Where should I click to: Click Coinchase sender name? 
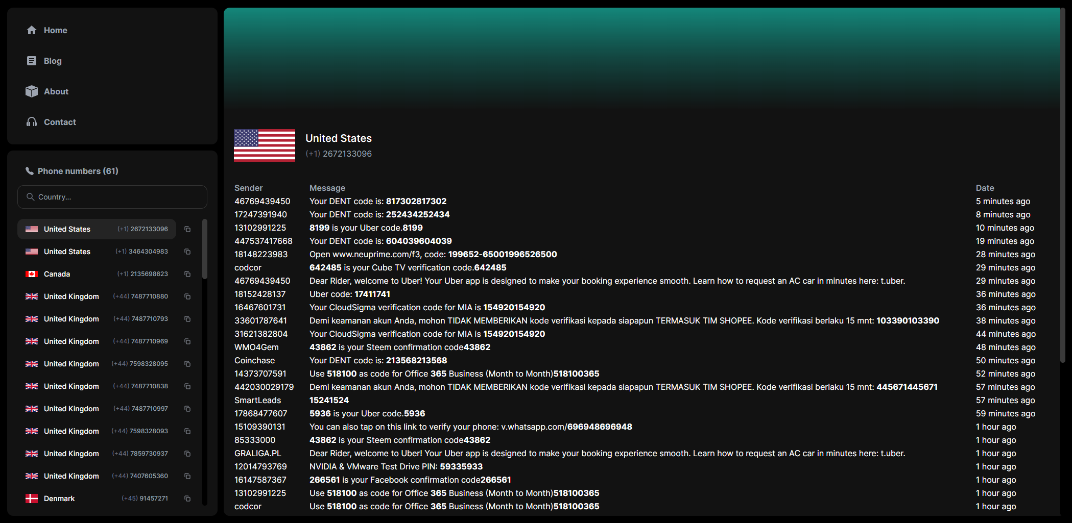254,360
